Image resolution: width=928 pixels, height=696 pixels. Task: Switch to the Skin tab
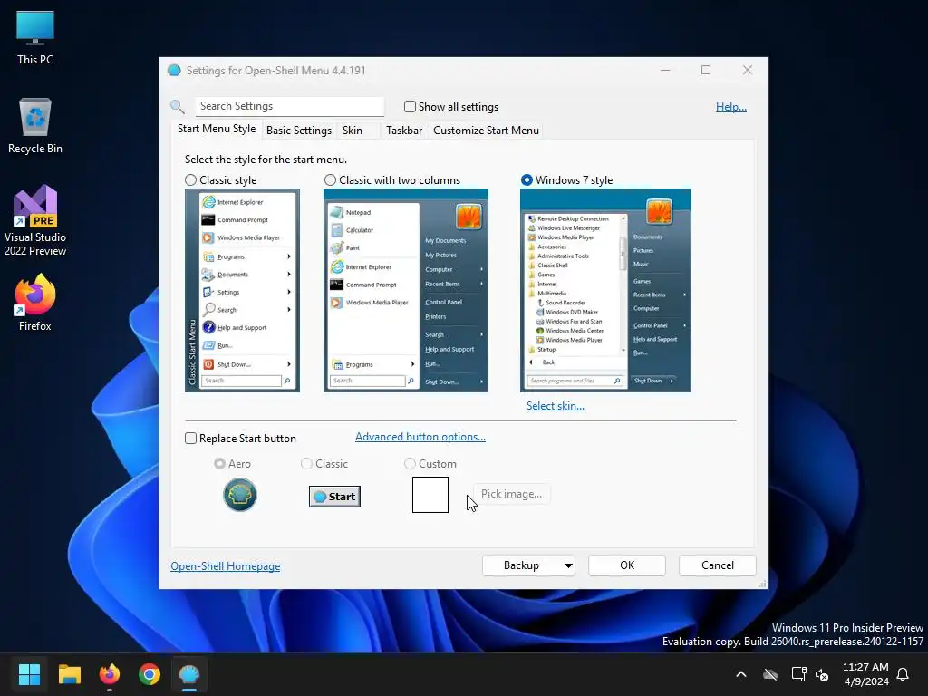coord(353,130)
